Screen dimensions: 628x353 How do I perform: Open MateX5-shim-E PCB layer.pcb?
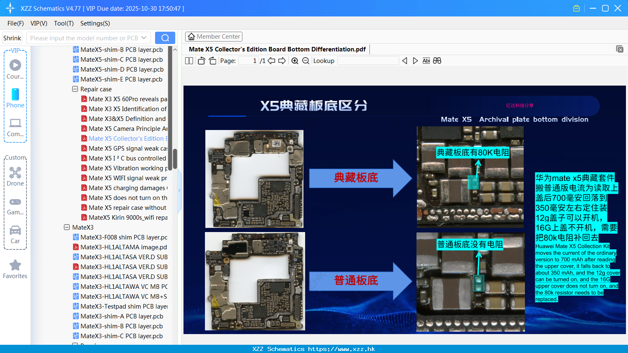pos(121,79)
